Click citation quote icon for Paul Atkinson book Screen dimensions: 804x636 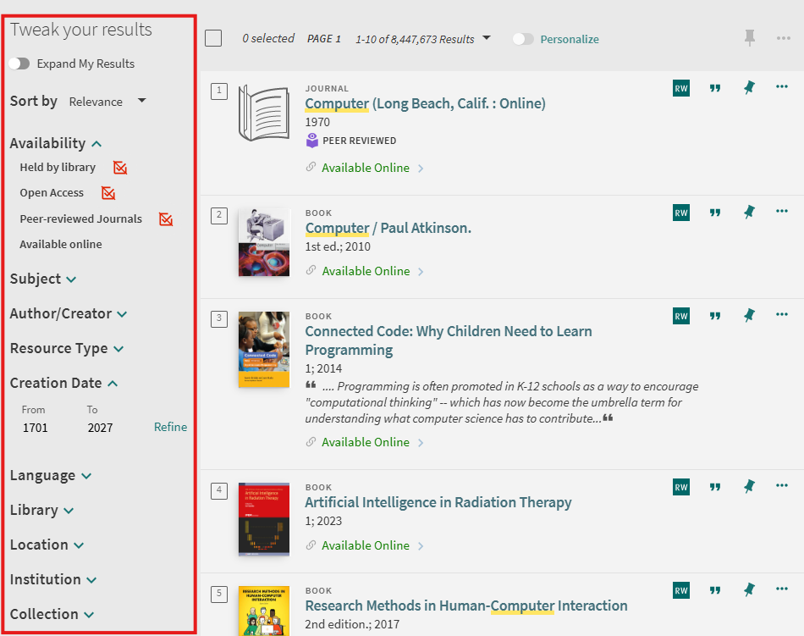tap(715, 213)
